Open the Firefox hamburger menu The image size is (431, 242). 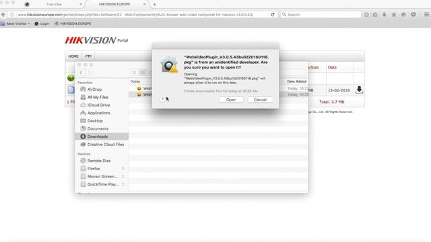point(426,15)
